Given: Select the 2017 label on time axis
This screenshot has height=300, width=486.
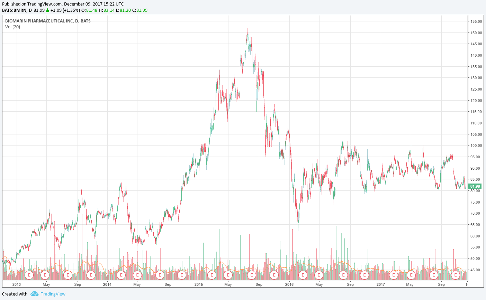Looking at the screenshot, I should coord(380,284).
